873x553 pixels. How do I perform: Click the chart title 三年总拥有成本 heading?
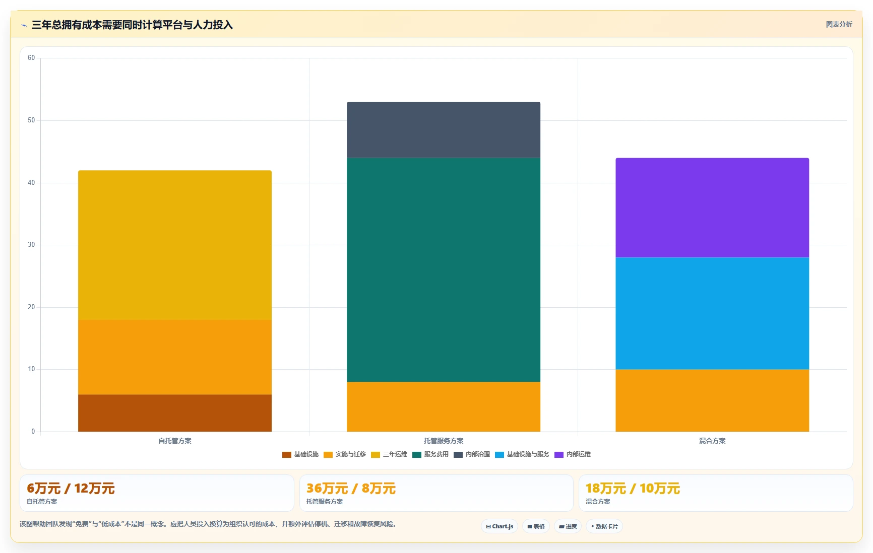(x=132, y=25)
